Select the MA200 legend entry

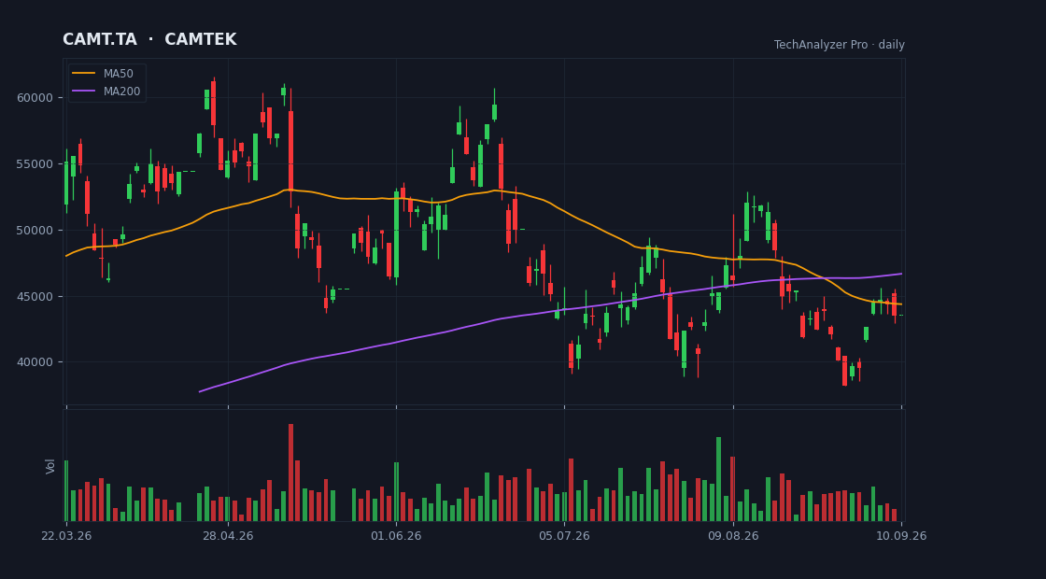point(106,92)
